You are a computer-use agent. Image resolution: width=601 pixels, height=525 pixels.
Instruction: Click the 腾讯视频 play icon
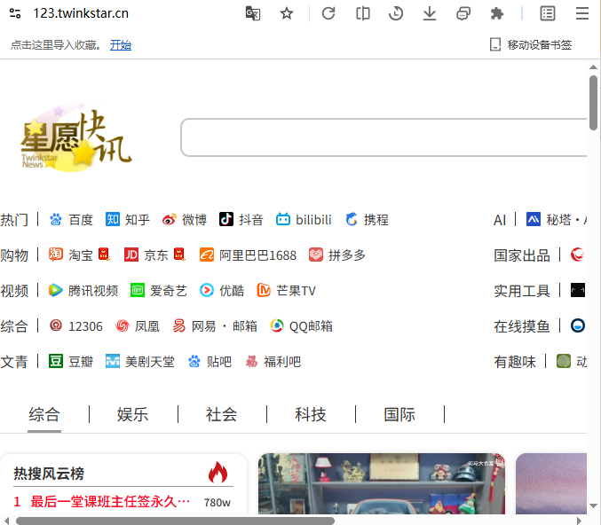pos(56,290)
